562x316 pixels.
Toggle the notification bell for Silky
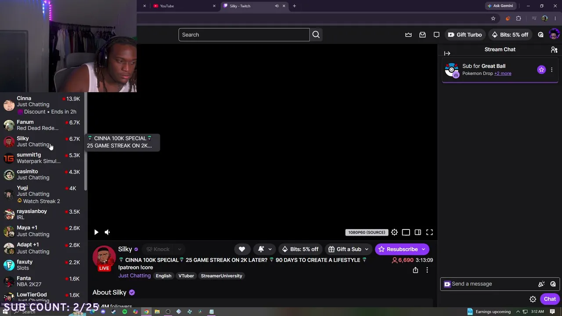tap(261, 249)
